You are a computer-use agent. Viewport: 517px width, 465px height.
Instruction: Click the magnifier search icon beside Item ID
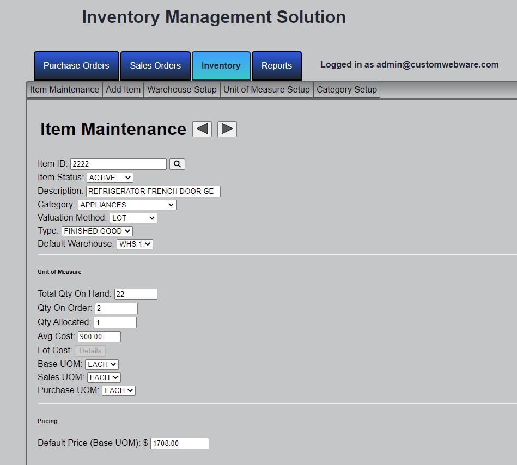[178, 164]
